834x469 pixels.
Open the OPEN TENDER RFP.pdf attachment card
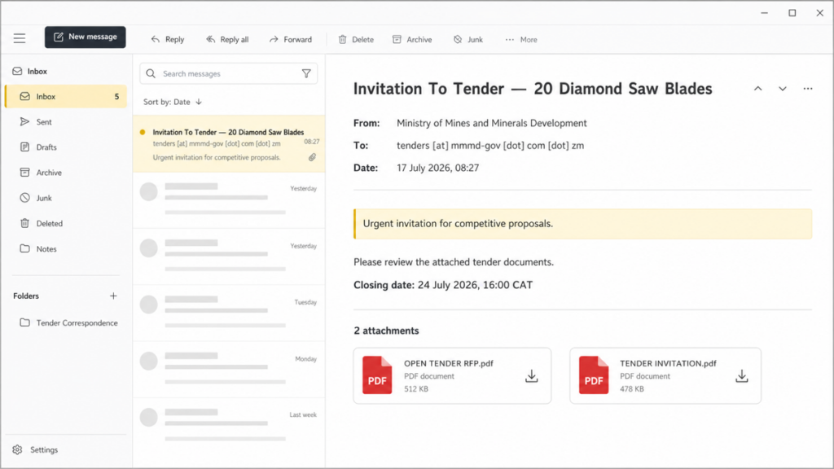(x=452, y=376)
